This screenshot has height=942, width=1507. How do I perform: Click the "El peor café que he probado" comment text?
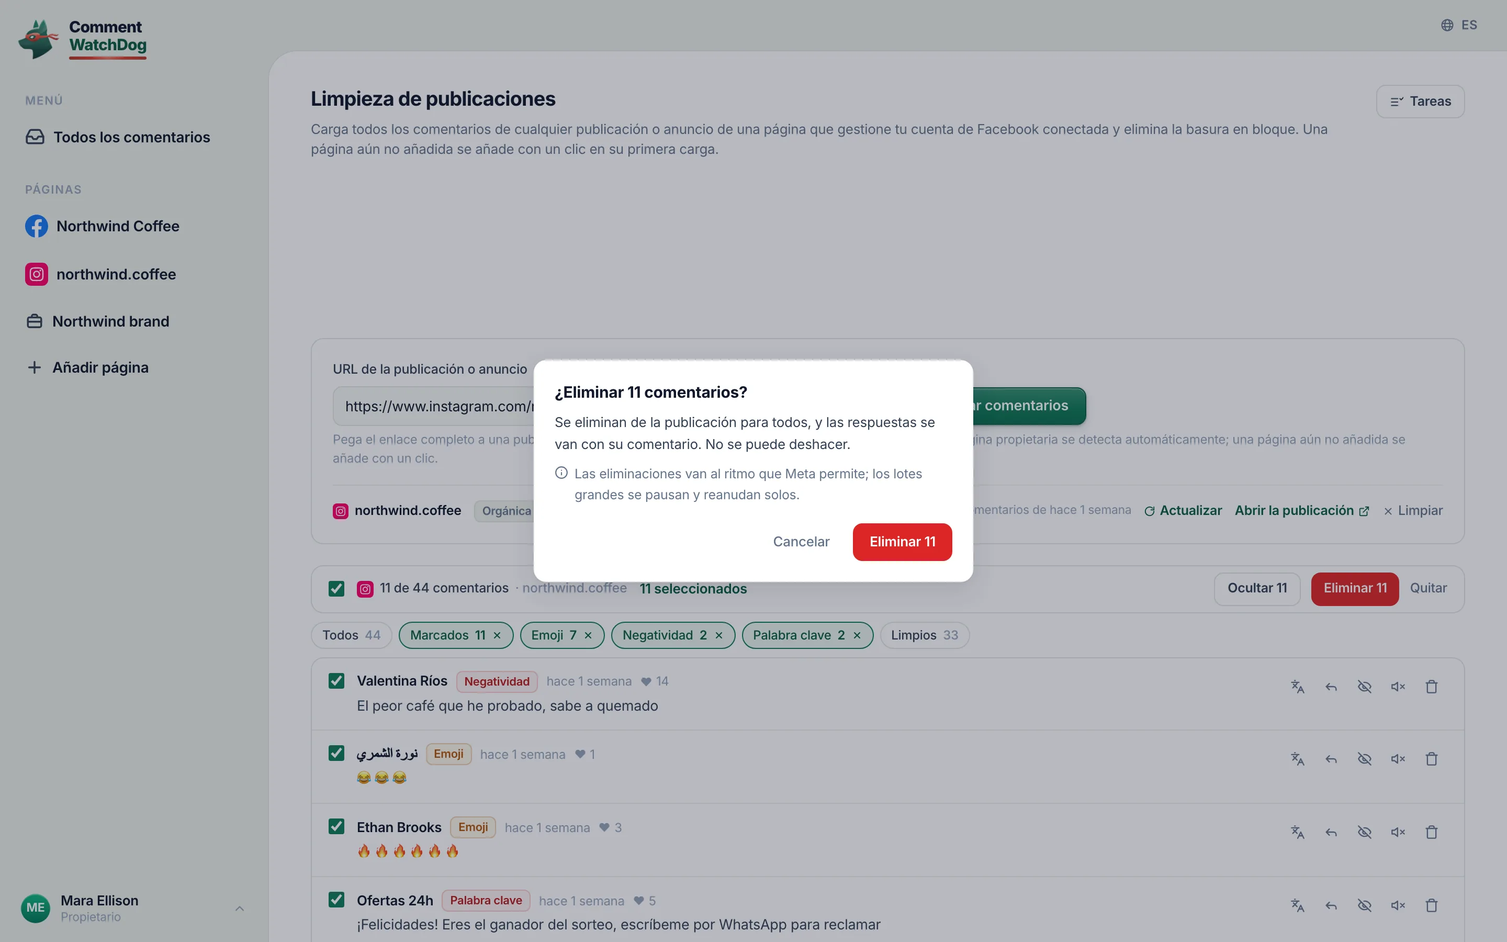[508, 706]
